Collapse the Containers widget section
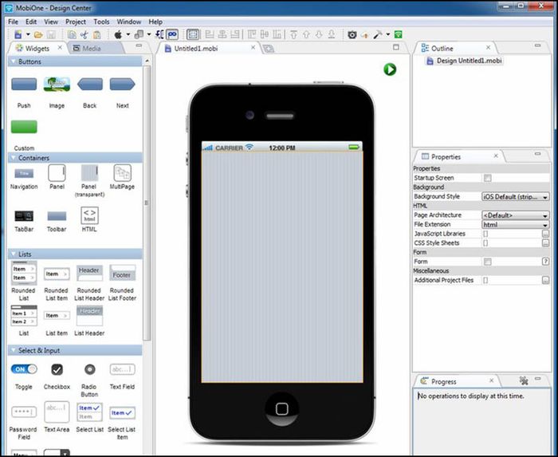 coord(14,158)
